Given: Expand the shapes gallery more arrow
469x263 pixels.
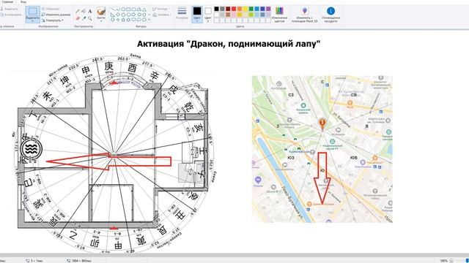Looking at the screenshot, I should [149, 20].
